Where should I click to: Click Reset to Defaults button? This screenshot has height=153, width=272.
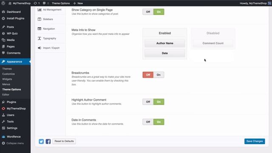[64, 141]
